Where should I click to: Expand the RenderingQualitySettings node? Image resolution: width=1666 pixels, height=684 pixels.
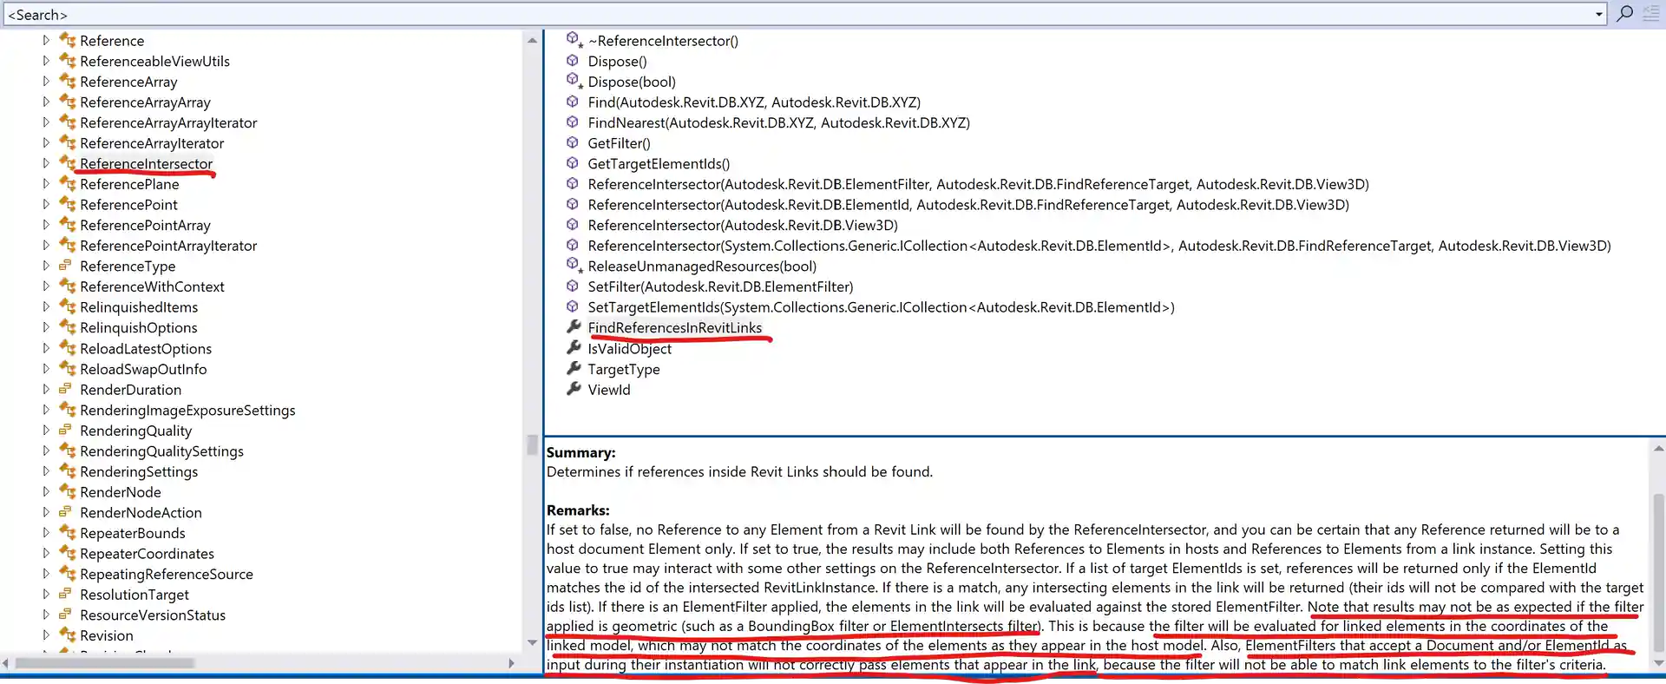[46, 451]
